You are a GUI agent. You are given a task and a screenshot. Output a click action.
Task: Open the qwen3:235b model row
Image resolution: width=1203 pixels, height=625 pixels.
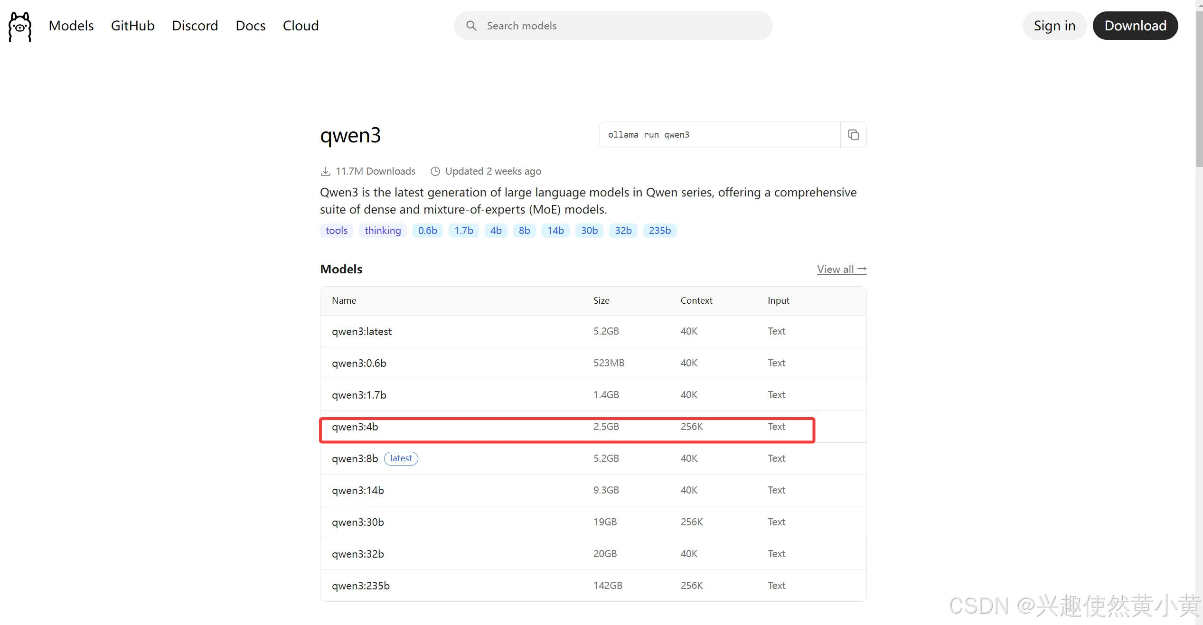pyautogui.click(x=593, y=586)
